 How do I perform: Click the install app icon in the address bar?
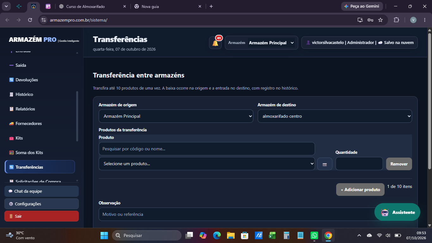[360, 20]
